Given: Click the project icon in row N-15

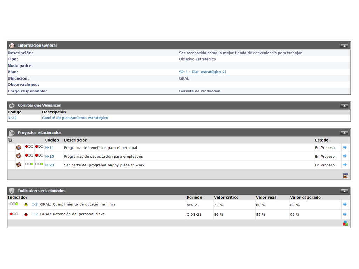Looking at the screenshot, I should [19, 156].
